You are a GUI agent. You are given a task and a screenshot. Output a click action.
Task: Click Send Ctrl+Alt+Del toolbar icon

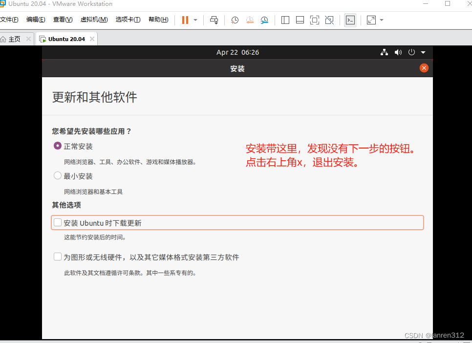[x=214, y=20]
